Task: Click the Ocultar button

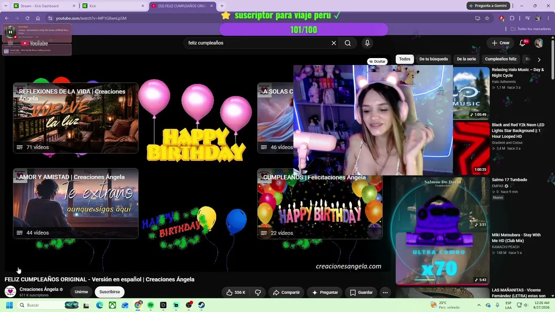Action: pos(377,62)
